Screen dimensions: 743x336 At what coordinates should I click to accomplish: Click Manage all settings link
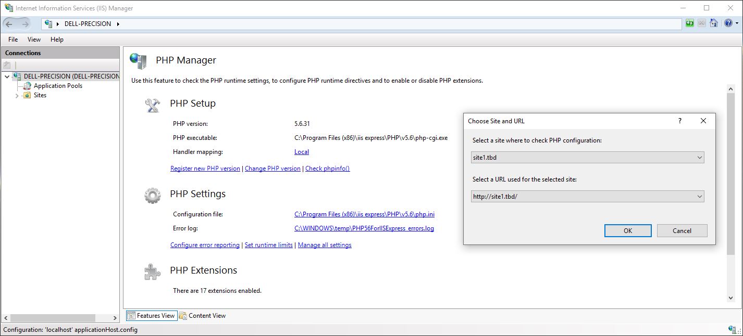(x=325, y=245)
